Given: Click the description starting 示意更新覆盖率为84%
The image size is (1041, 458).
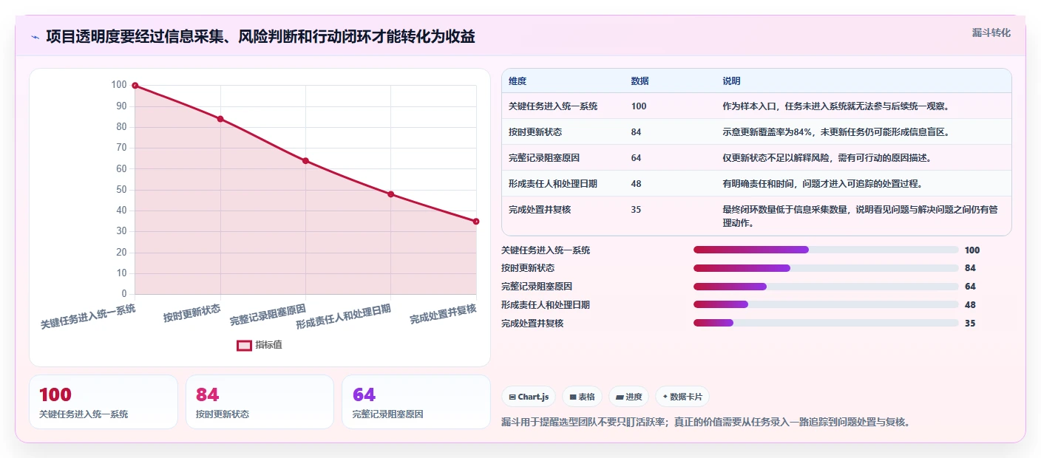Looking at the screenshot, I should 835,132.
